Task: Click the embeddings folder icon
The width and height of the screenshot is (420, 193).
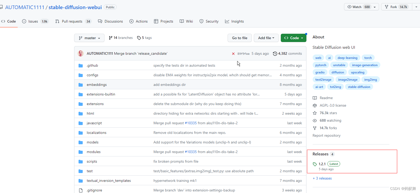Action: [x=81, y=85]
